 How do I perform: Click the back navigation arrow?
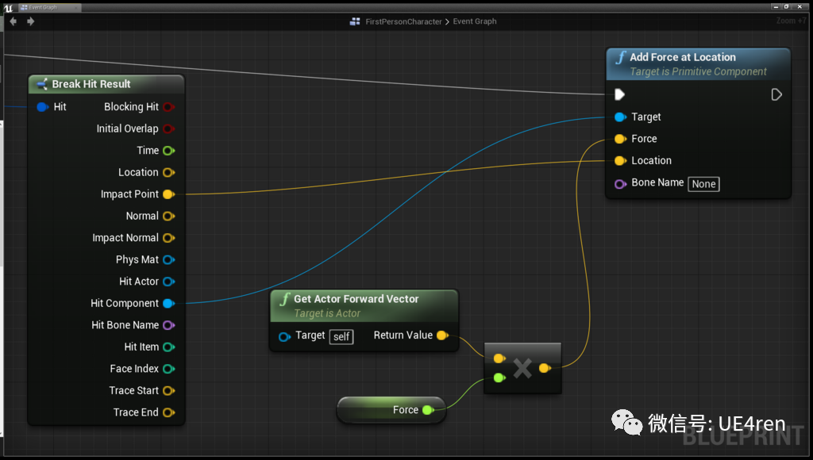(12, 21)
